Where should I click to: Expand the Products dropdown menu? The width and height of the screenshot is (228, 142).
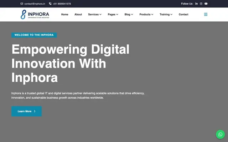click(146, 14)
